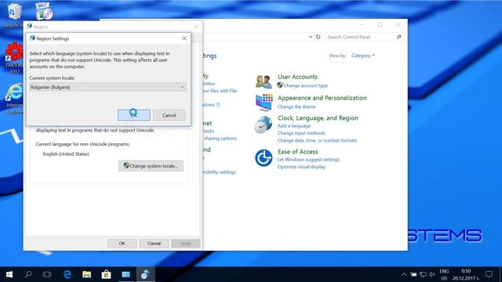Open the network tray icon

pyautogui.click(x=423, y=274)
